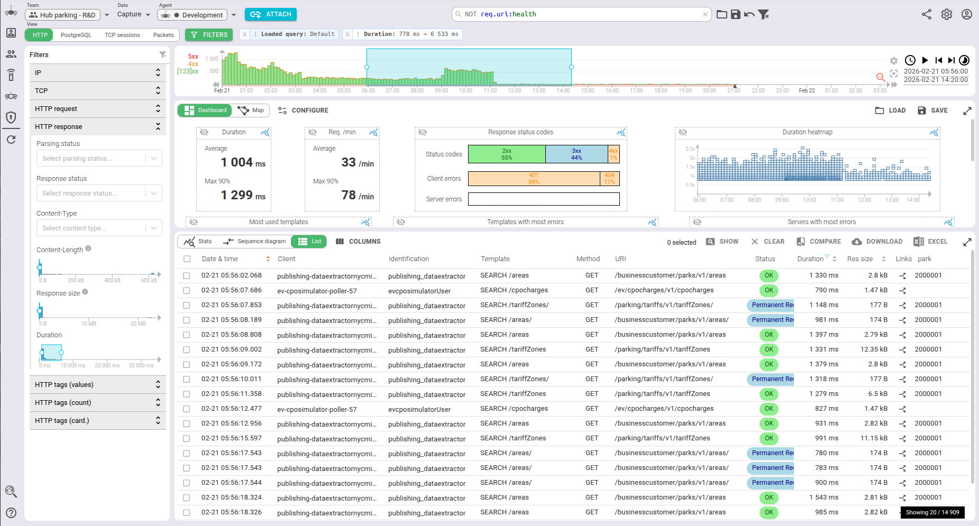
Task: Open the help icon in left sidebar
Action: (11, 512)
